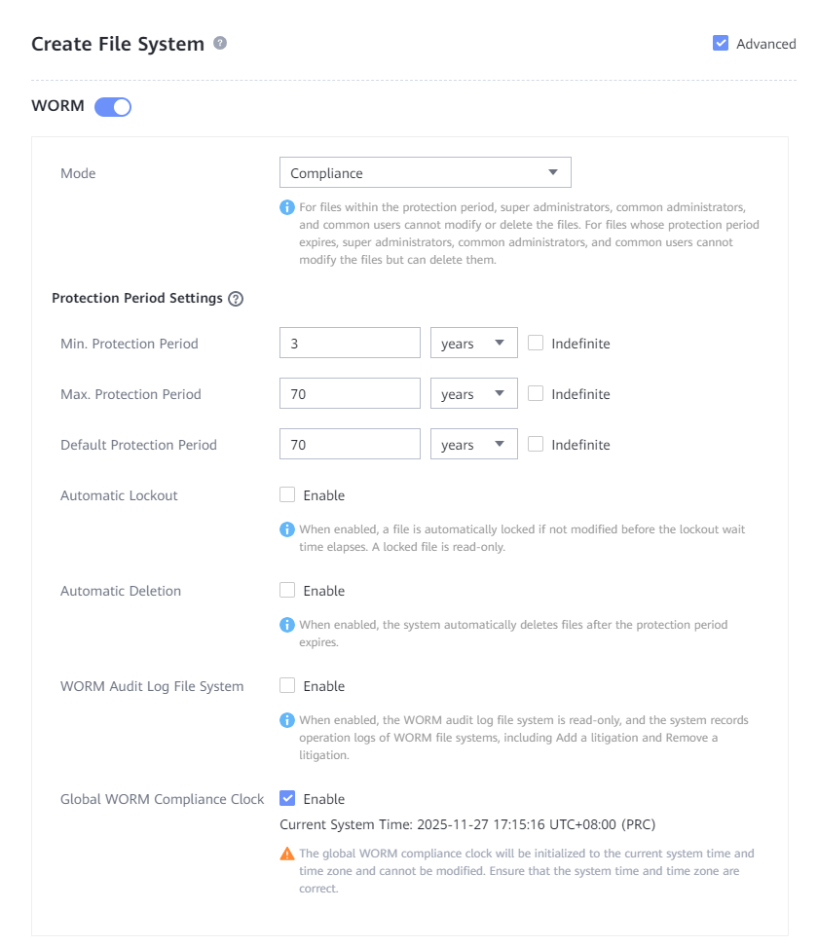Open Max. Protection Period unit dropdown
The image size is (818, 946).
click(473, 393)
